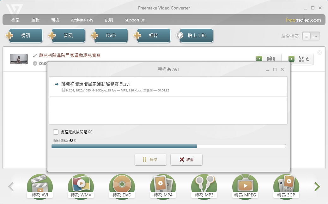
Task: Check 處理完成後關閉 PC checkbox
Action: 56,132
